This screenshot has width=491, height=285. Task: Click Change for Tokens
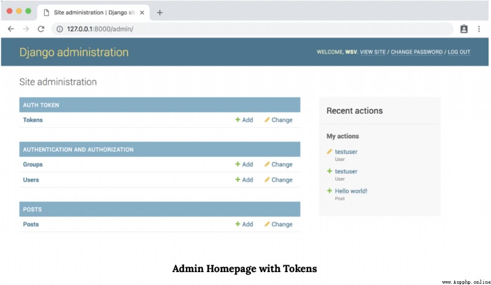(279, 120)
